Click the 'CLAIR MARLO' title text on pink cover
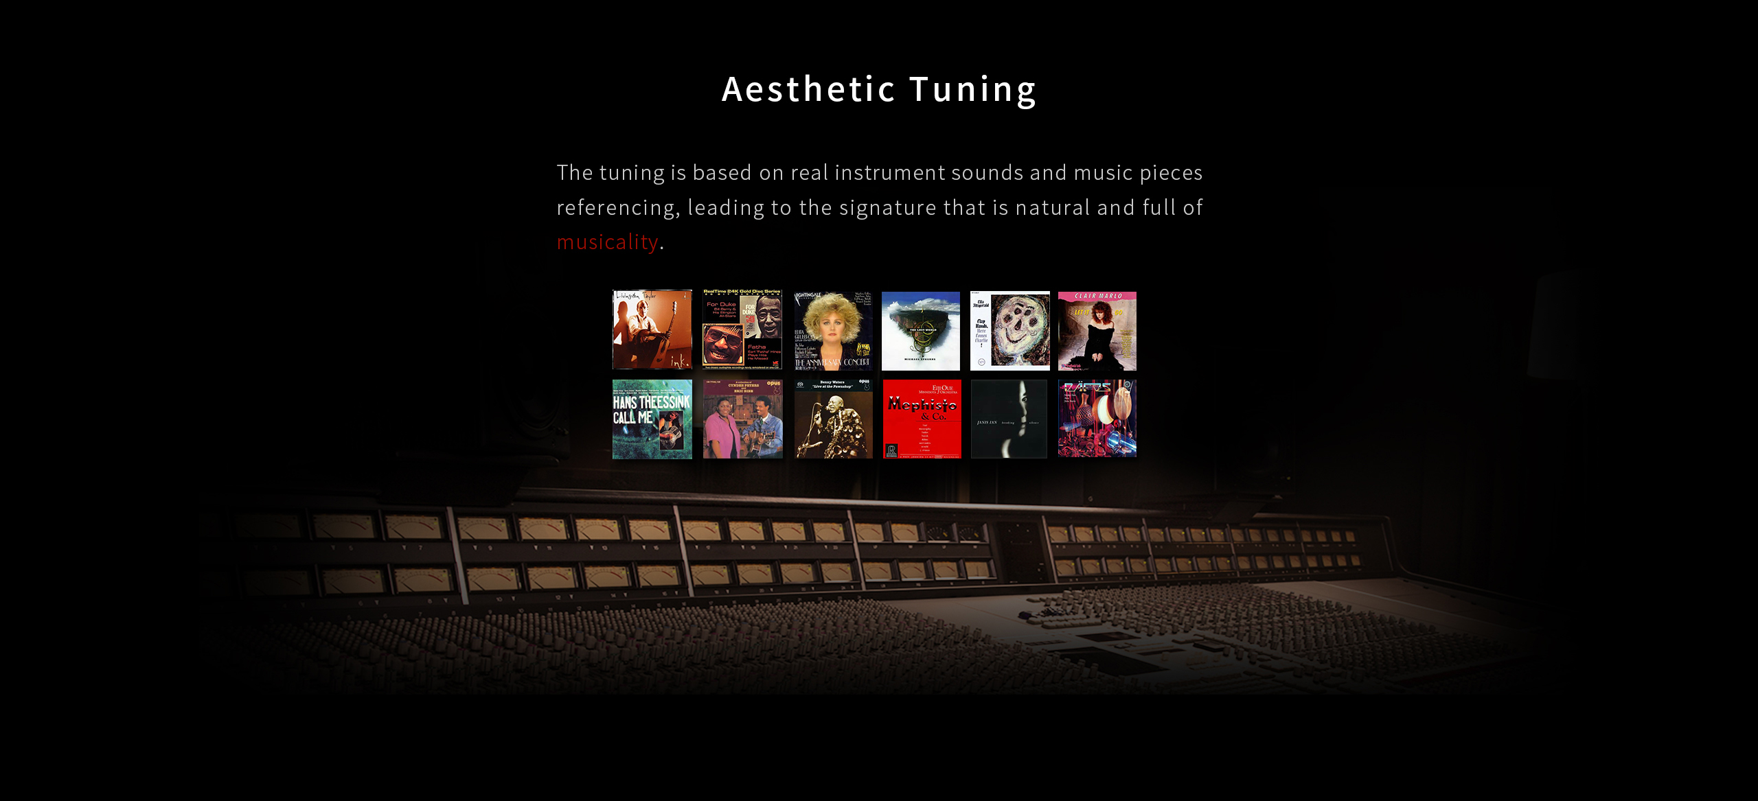 (x=1097, y=297)
